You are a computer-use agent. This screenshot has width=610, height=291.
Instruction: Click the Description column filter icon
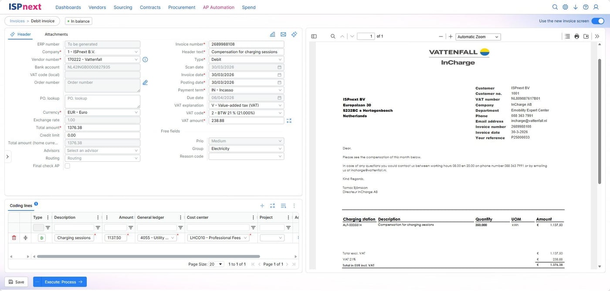98,227
